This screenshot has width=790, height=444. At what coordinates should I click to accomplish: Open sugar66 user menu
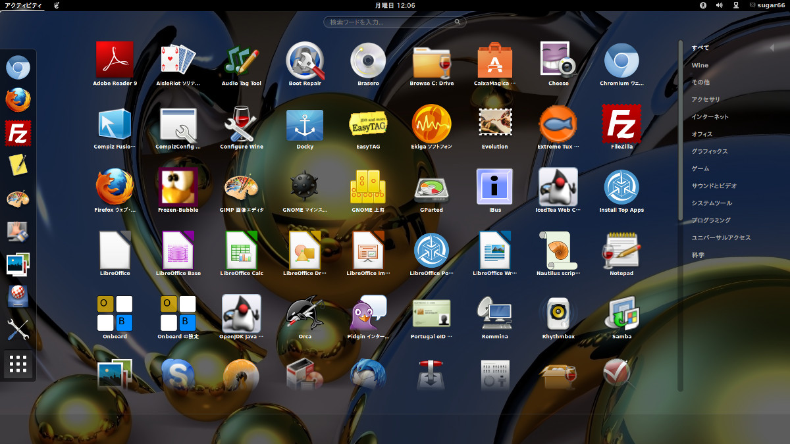pyautogui.click(x=767, y=5)
